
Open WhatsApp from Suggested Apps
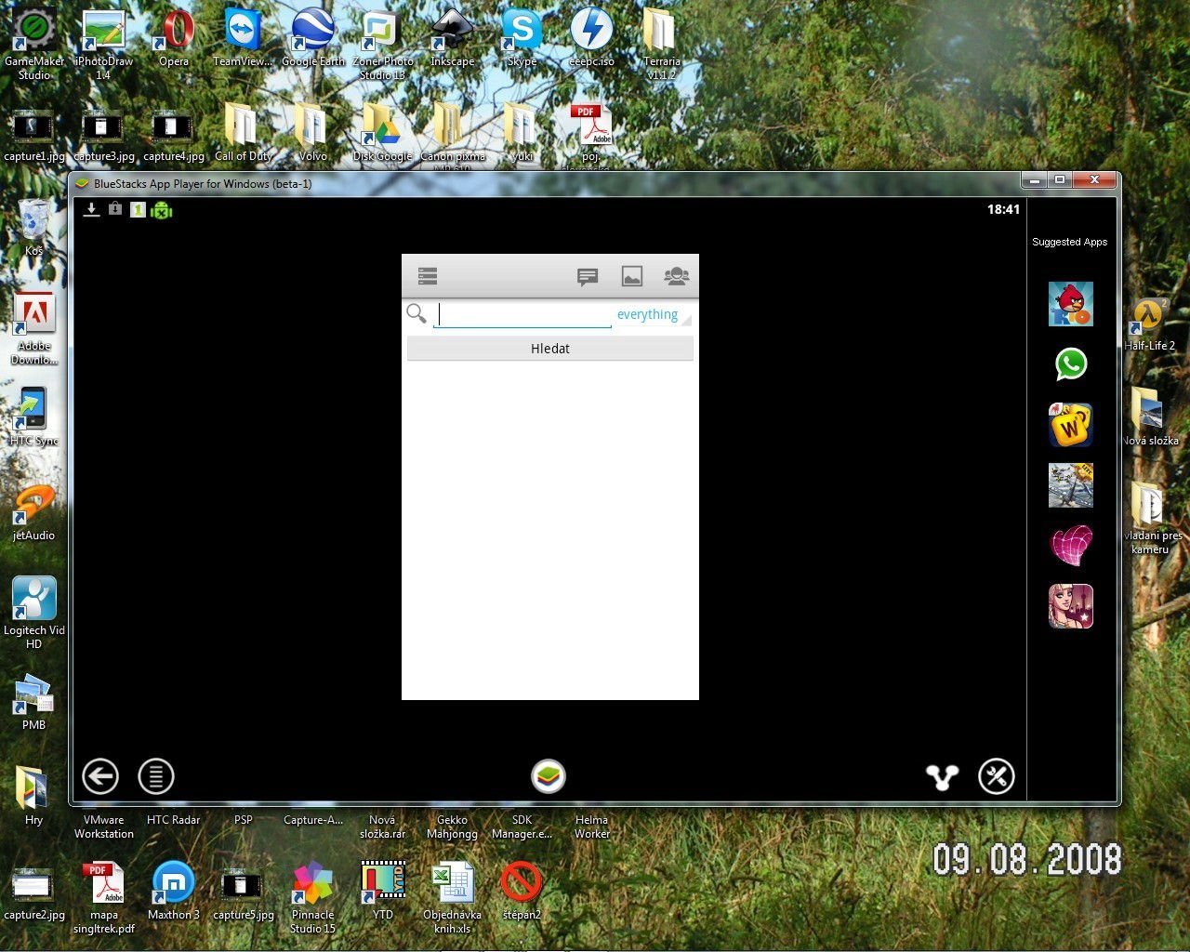(1070, 364)
